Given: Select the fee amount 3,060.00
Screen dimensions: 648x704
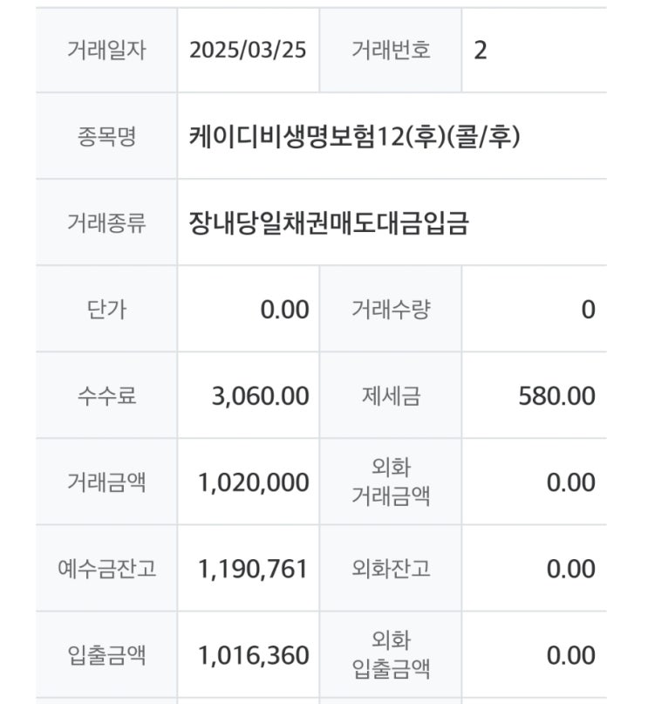Looking at the screenshot, I should (260, 396).
